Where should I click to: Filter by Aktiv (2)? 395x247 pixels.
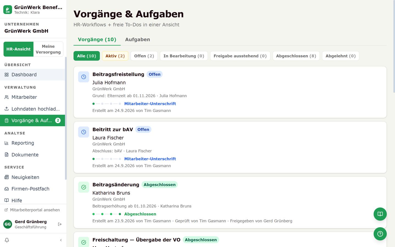coord(115,56)
